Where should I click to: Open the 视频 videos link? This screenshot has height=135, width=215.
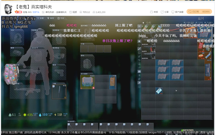[73, 12]
